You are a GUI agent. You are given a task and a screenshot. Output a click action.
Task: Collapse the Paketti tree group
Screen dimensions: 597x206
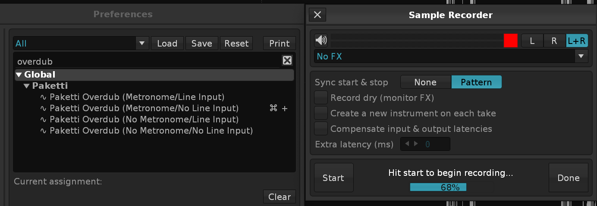[x=27, y=86]
